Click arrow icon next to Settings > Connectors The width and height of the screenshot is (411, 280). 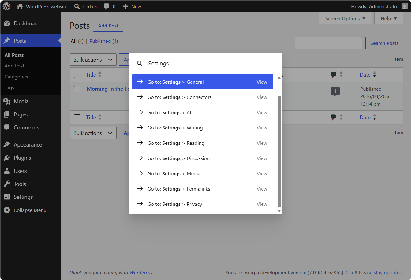[140, 97]
